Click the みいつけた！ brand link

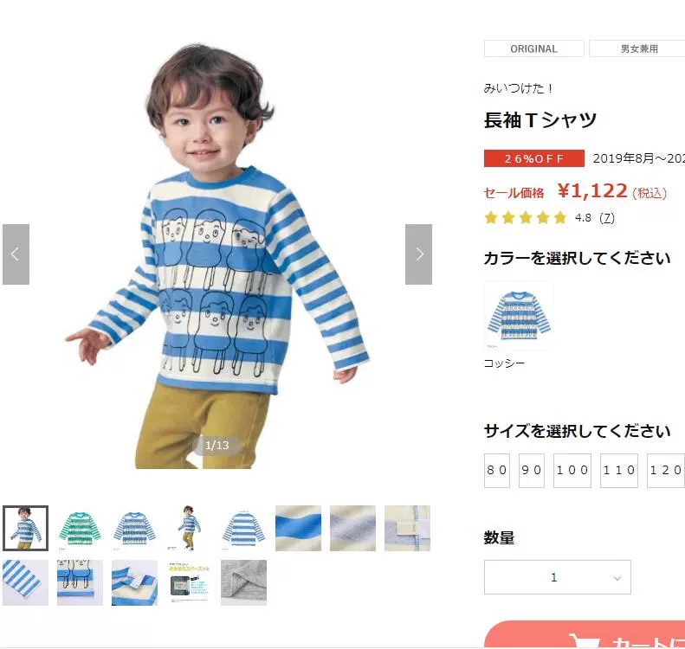[518, 88]
